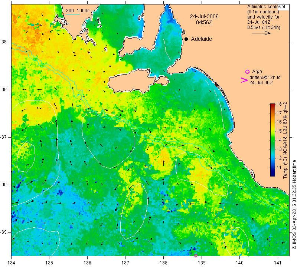Click the magenta Argo float marker near 139

point(196,256)
